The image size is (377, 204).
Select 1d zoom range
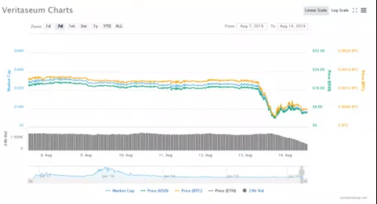[x=48, y=26]
